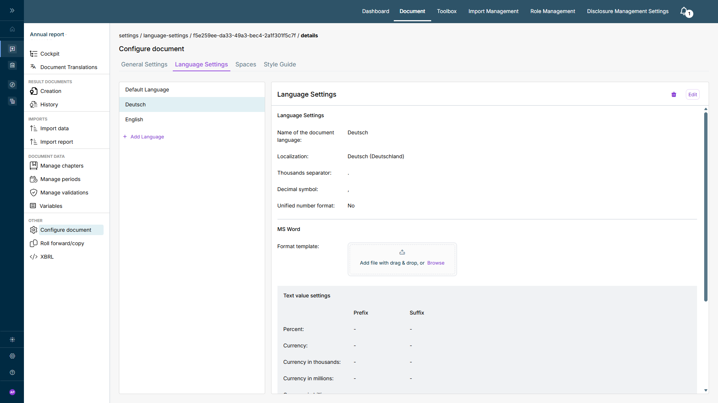This screenshot has height=403, width=718.
Task: Click the sparkle icon near rail bottom
Action: 12,340
